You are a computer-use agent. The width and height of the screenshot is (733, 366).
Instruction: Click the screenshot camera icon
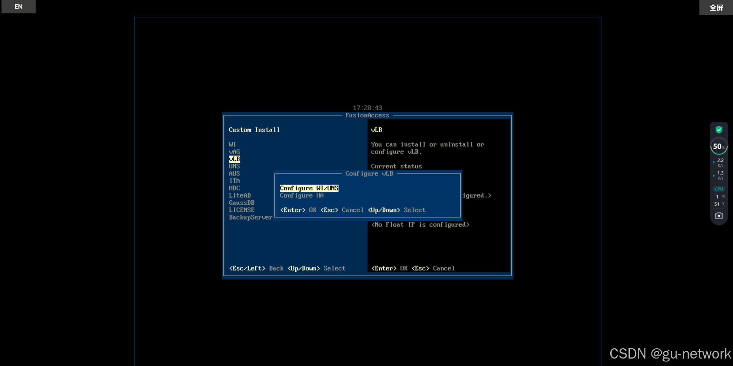tap(719, 216)
